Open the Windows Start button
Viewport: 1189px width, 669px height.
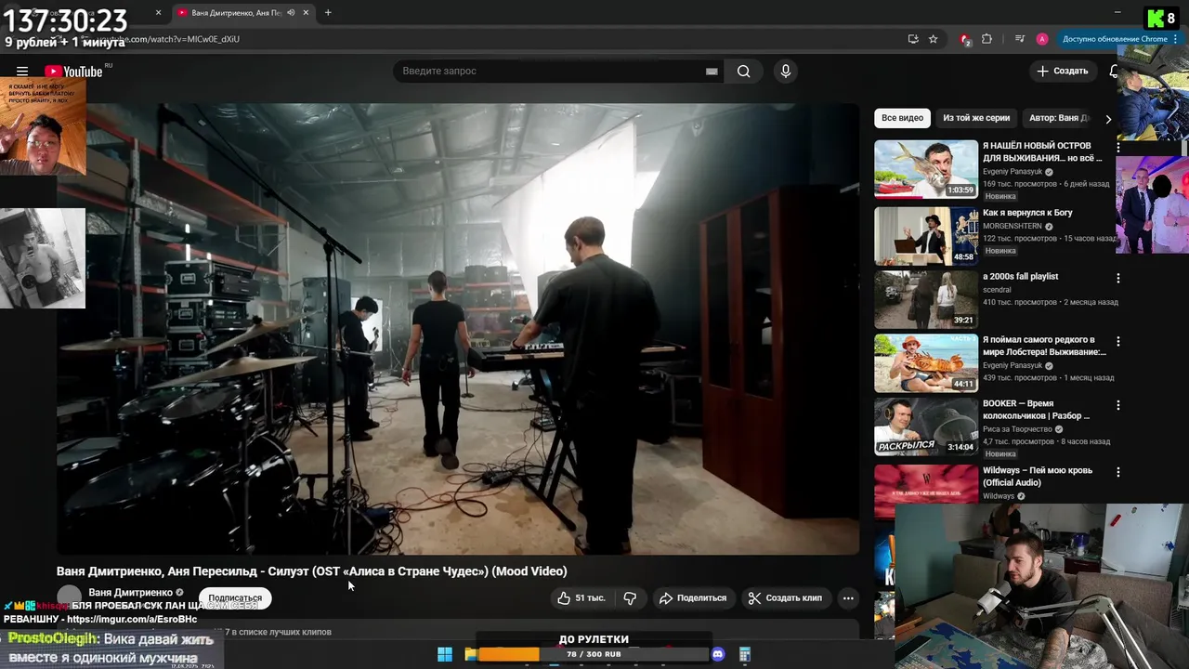pyautogui.click(x=445, y=654)
